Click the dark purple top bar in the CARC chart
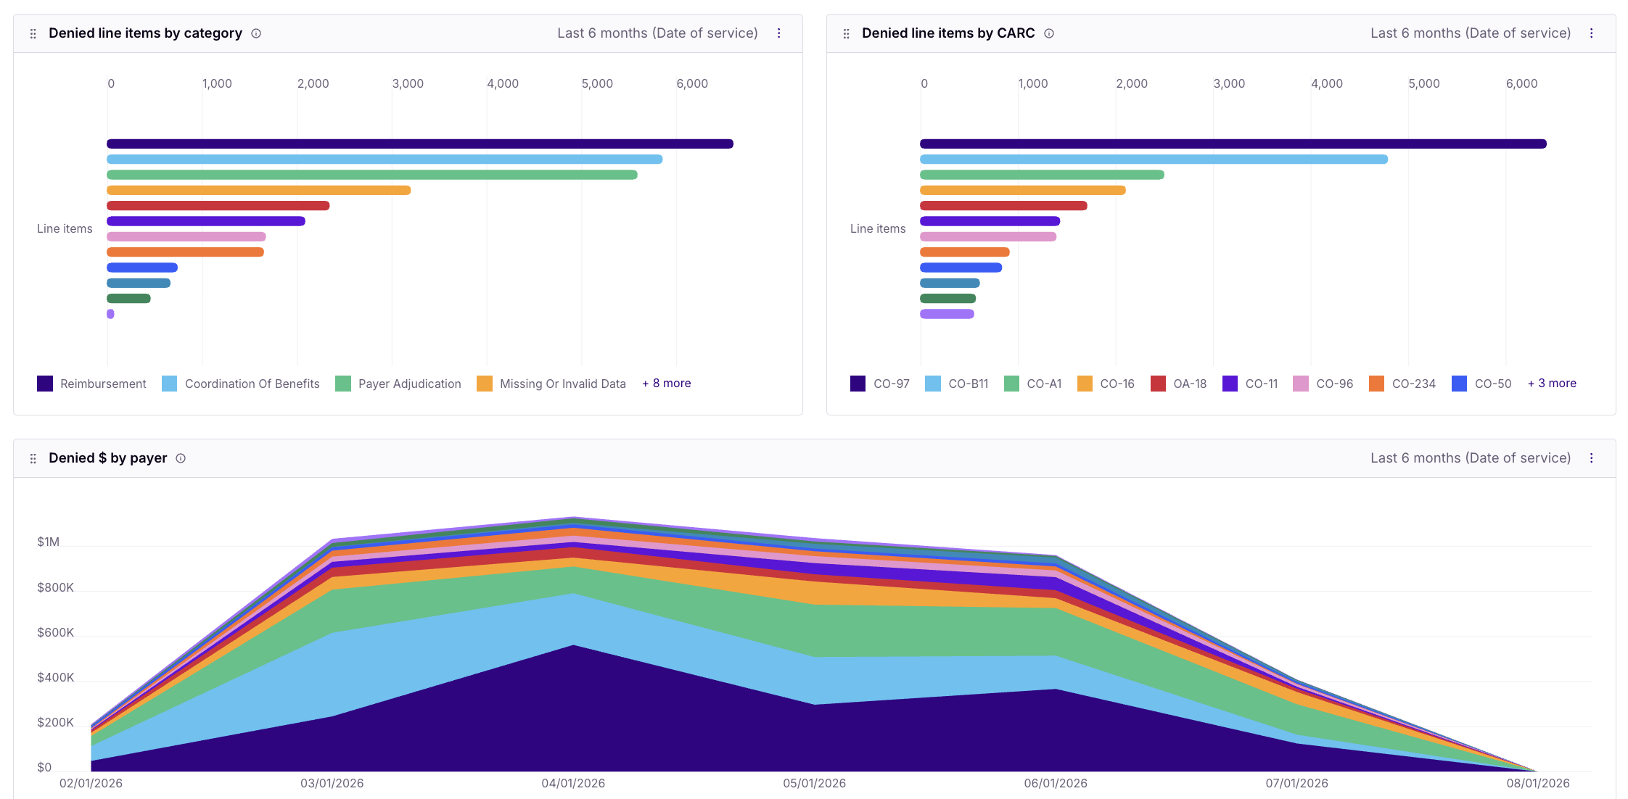 (x=1233, y=144)
